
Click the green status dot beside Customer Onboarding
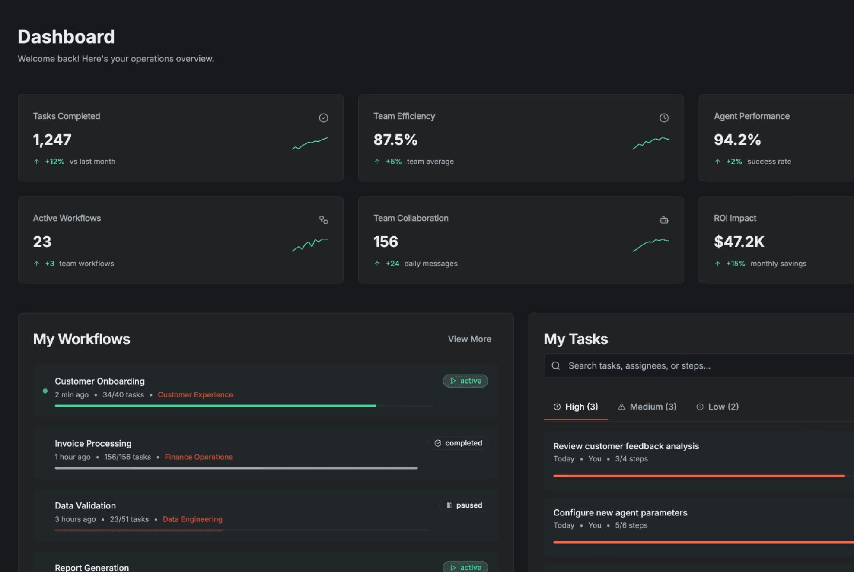pyautogui.click(x=45, y=391)
